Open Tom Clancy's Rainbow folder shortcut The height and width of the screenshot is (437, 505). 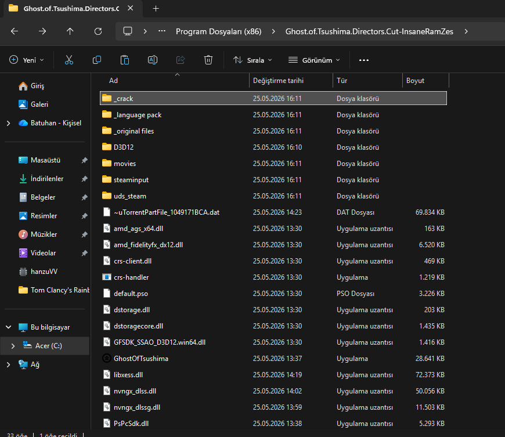point(54,290)
